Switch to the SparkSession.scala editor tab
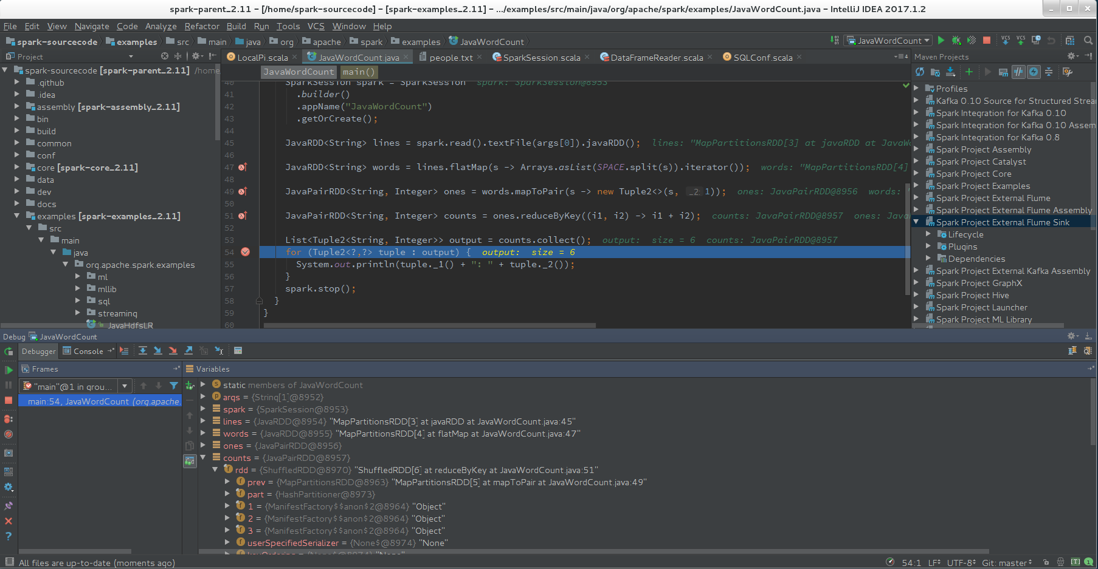Viewport: 1098px width, 569px height. coord(541,57)
